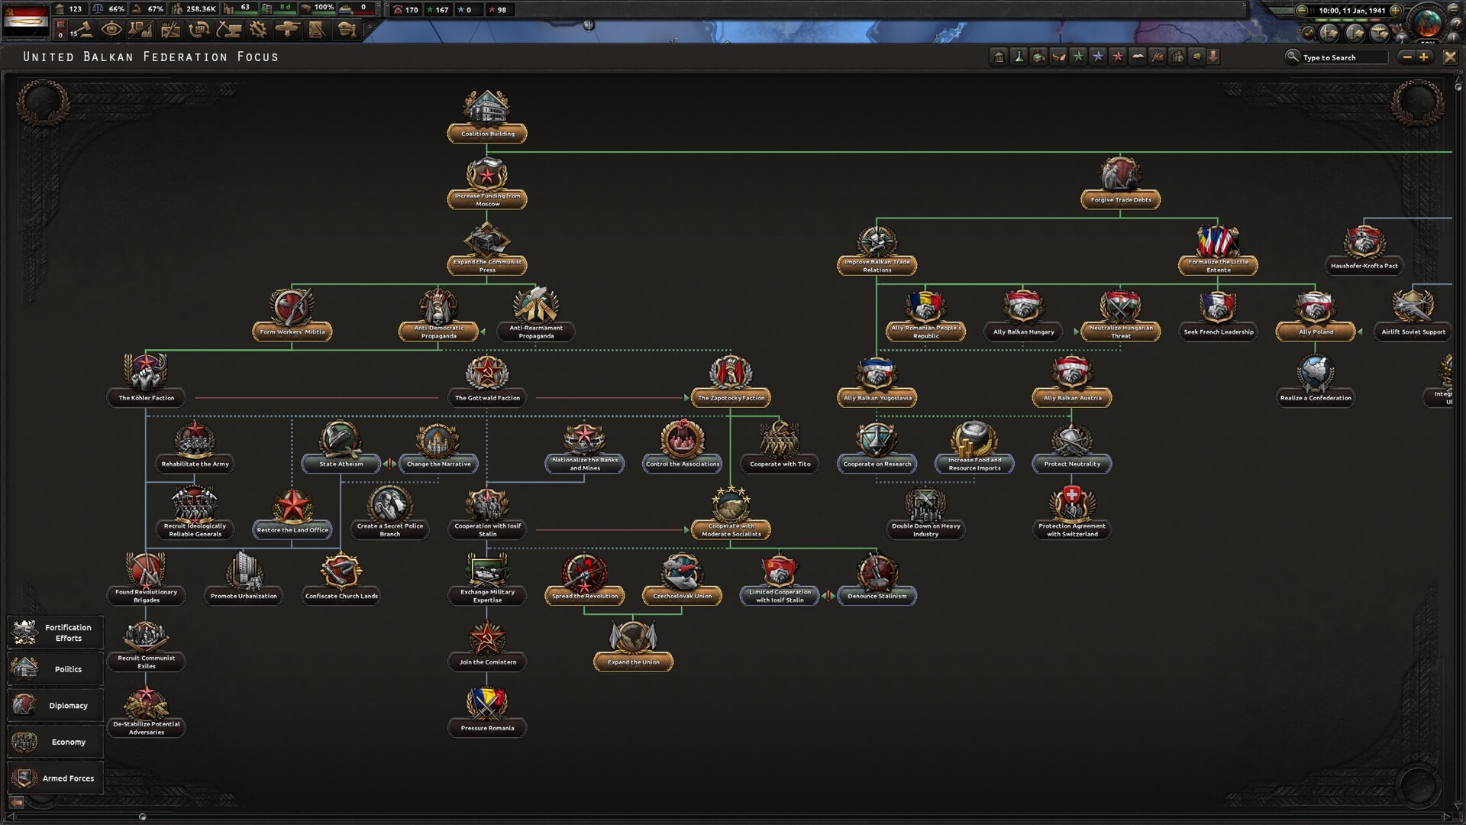The height and width of the screenshot is (825, 1466).
Task: Select the Join the Comintern focus
Action: coord(487,645)
